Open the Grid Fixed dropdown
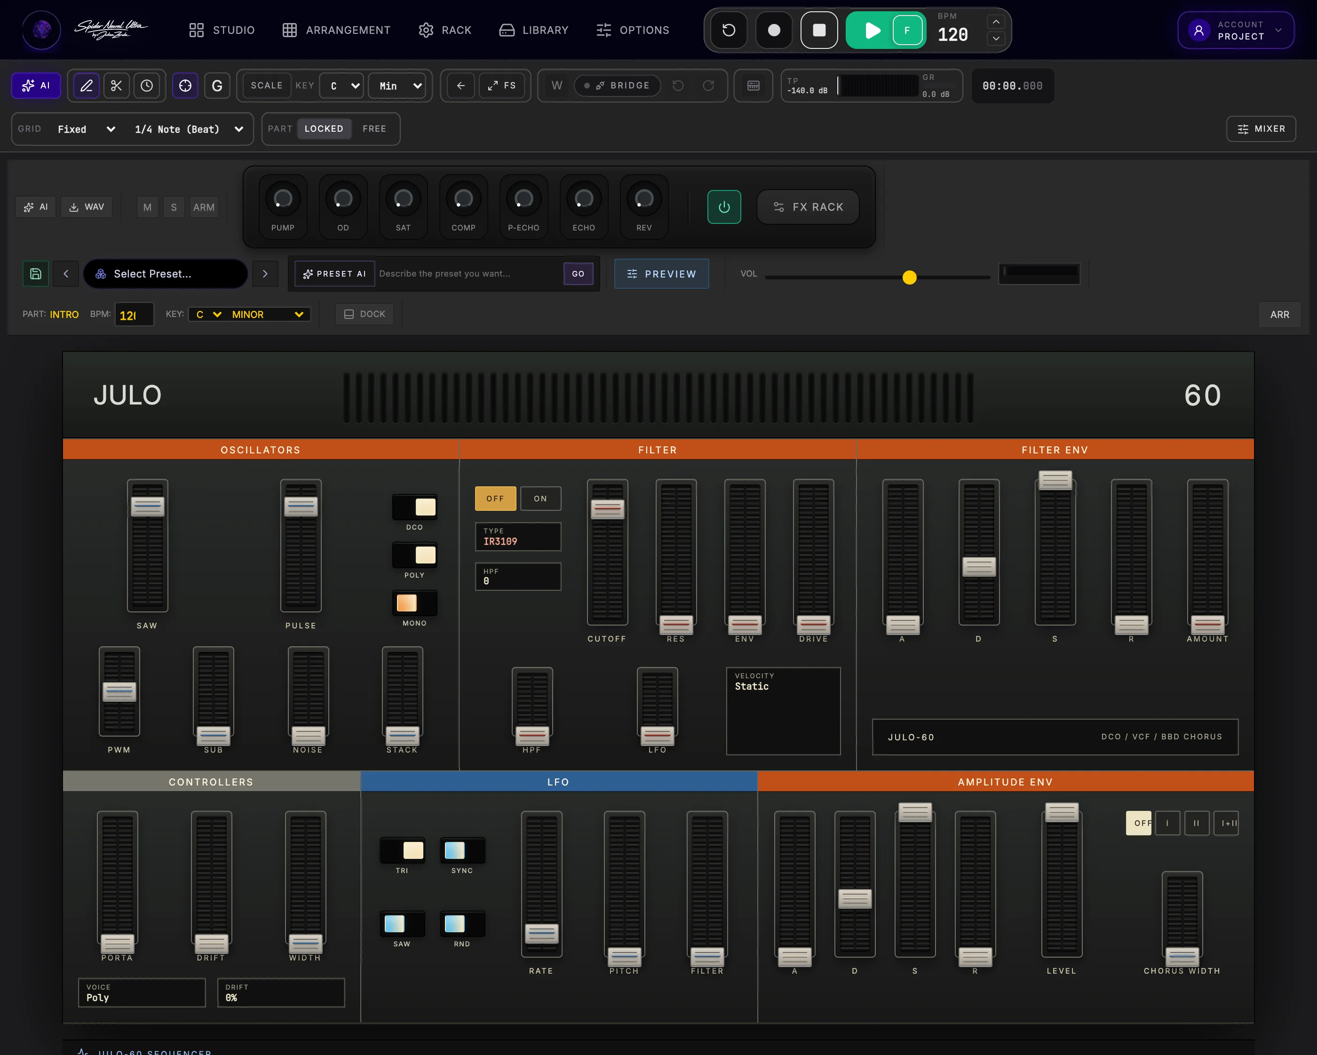Screen dimensions: 1317x1055 (x=86, y=129)
